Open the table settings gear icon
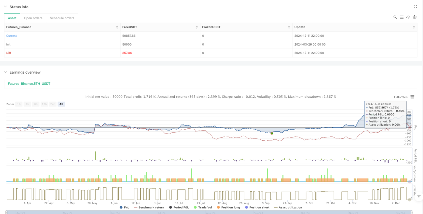The width and height of the screenshot is (423, 214). (x=415, y=17)
